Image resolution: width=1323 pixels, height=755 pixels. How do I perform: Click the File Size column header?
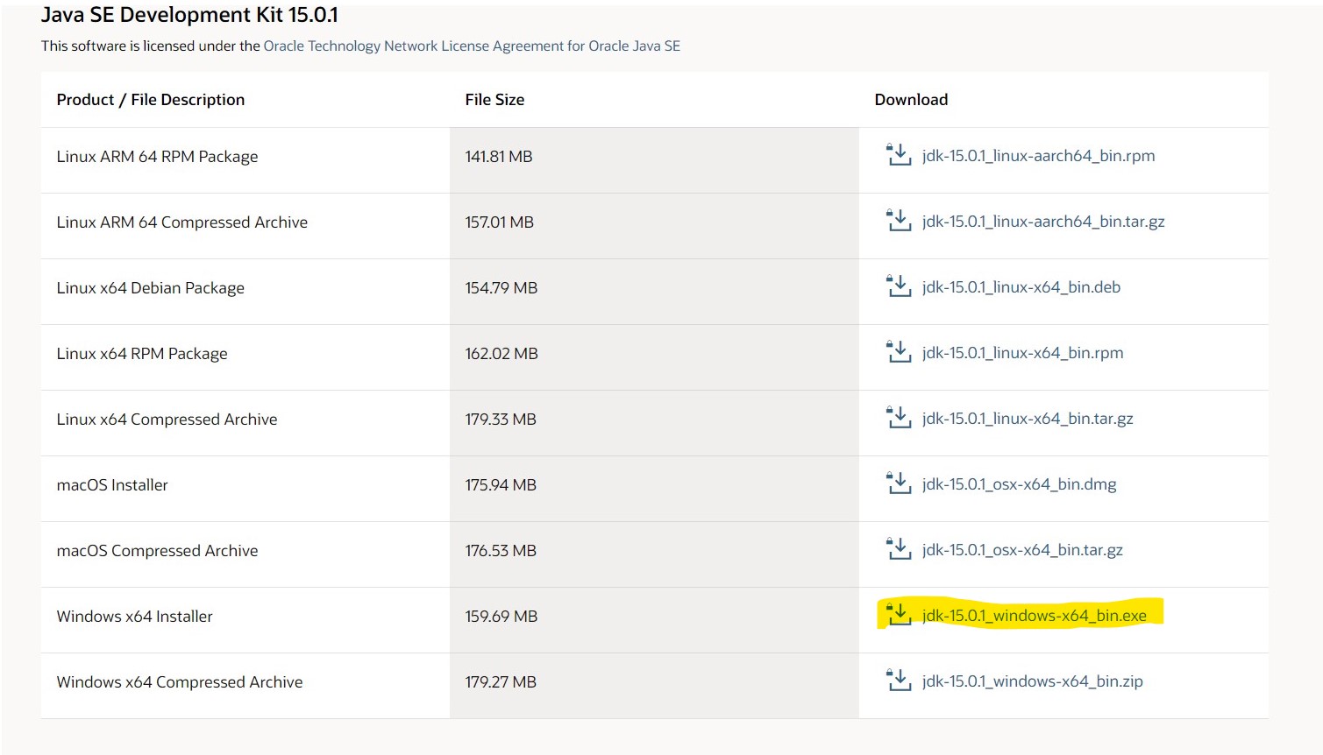pyautogui.click(x=494, y=100)
